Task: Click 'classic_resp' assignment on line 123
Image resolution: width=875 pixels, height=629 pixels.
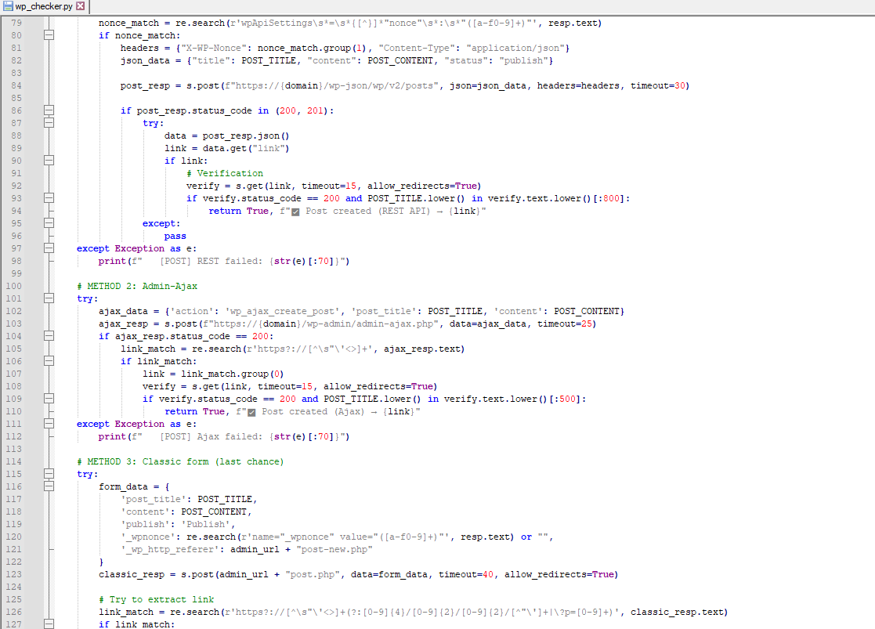Action: click(x=132, y=574)
